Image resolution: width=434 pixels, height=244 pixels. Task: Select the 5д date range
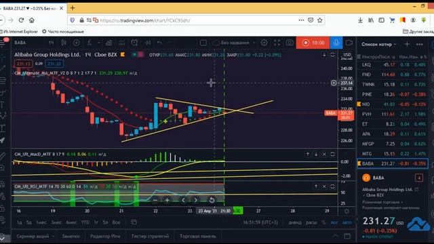coord(28,222)
